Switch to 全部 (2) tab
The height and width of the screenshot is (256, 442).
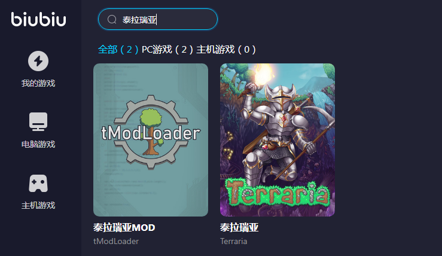click(x=118, y=50)
